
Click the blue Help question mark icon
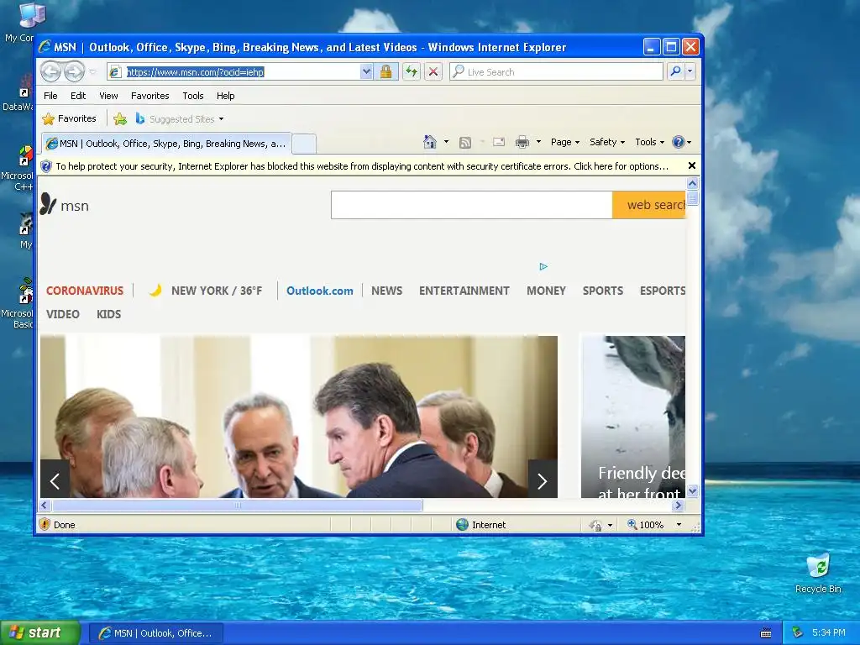[x=679, y=142]
